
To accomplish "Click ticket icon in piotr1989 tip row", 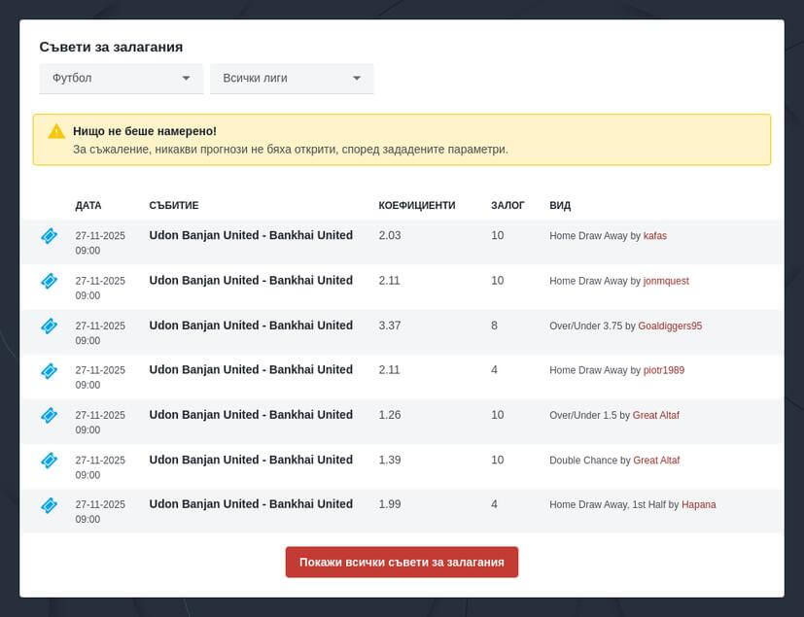I will pyautogui.click(x=49, y=370).
